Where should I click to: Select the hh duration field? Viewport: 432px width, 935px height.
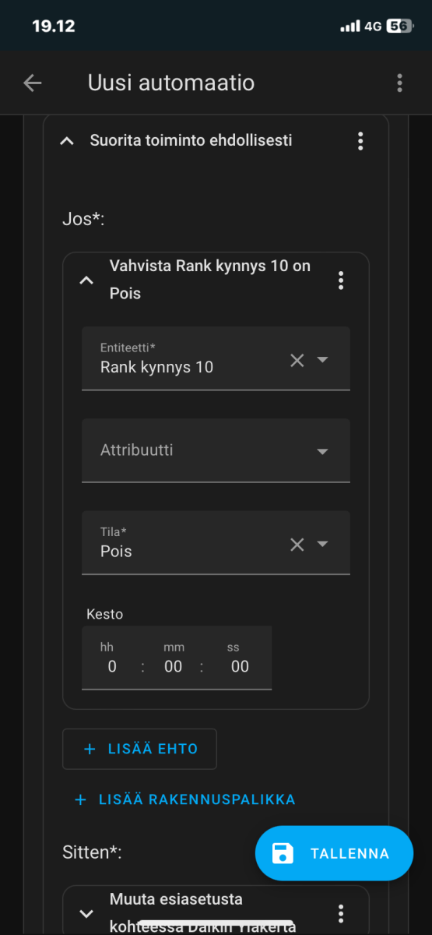tap(111, 658)
